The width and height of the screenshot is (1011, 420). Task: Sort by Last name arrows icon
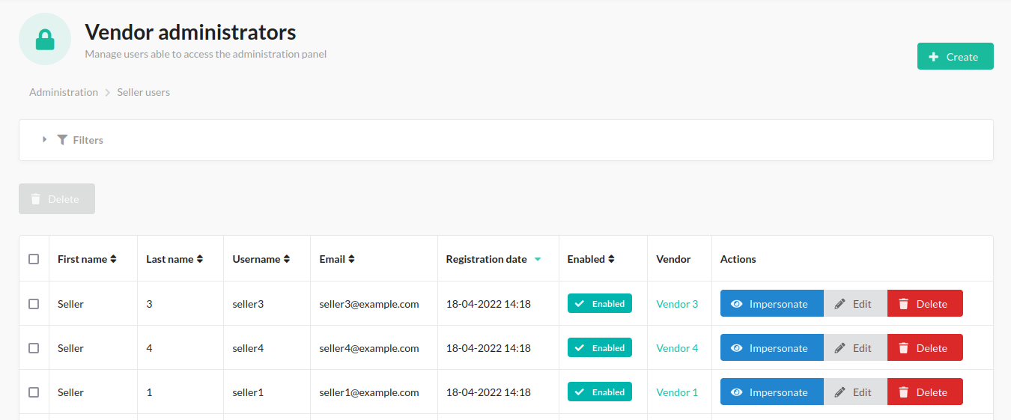200,259
